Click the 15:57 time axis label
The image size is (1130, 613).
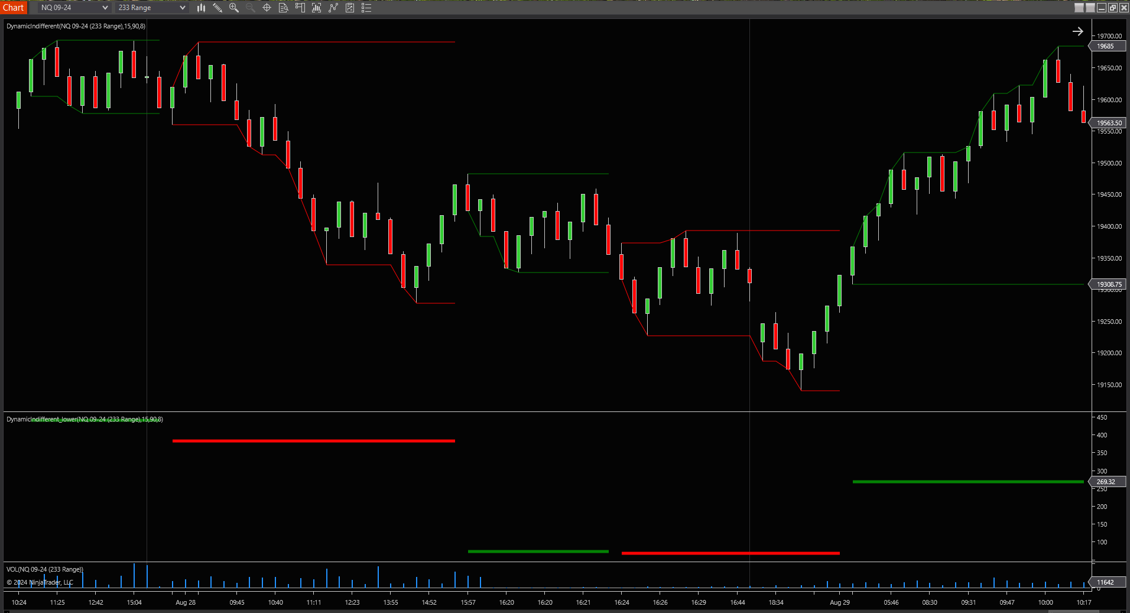(x=468, y=602)
